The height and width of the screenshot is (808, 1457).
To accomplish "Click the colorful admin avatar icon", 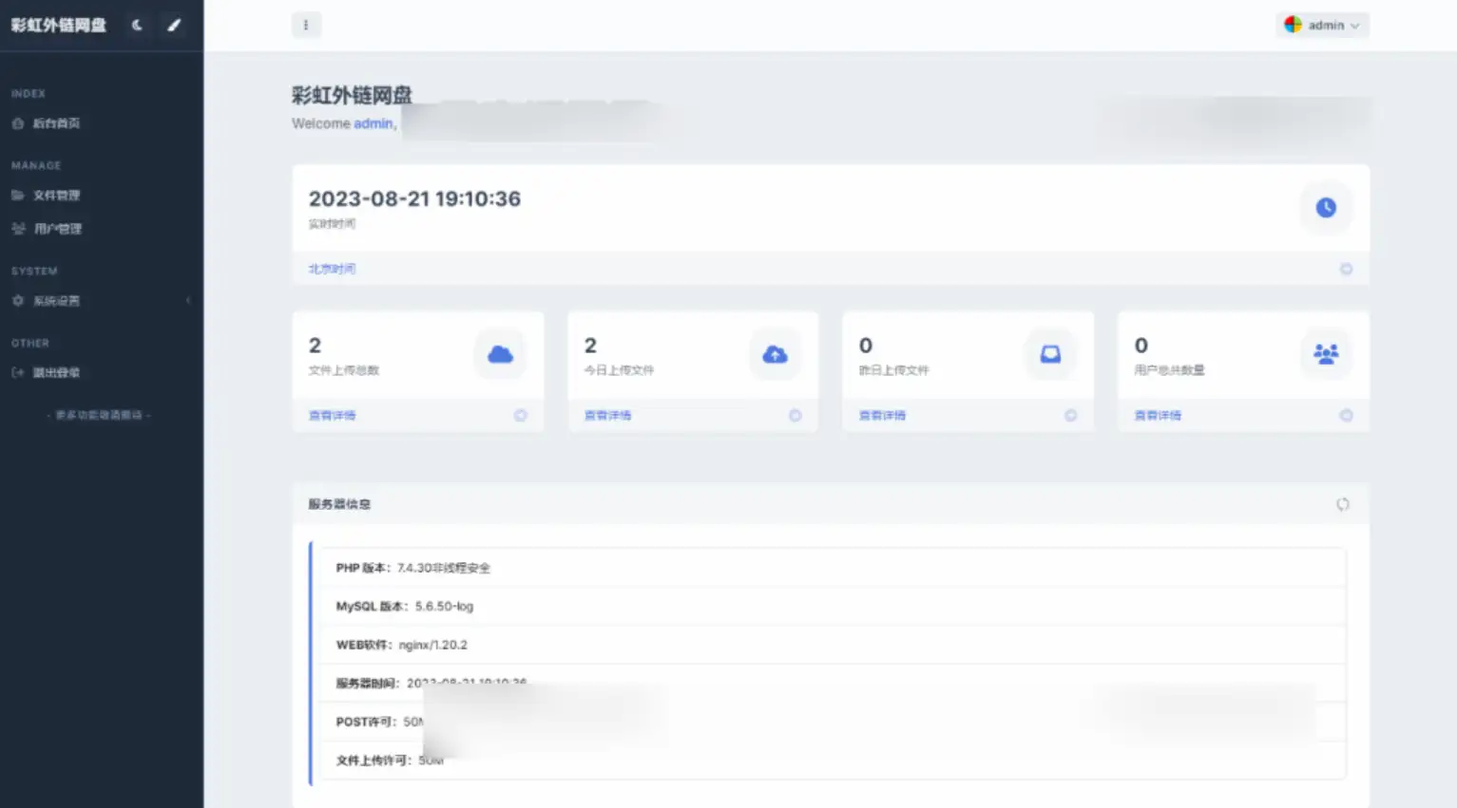I will (x=1293, y=26).
